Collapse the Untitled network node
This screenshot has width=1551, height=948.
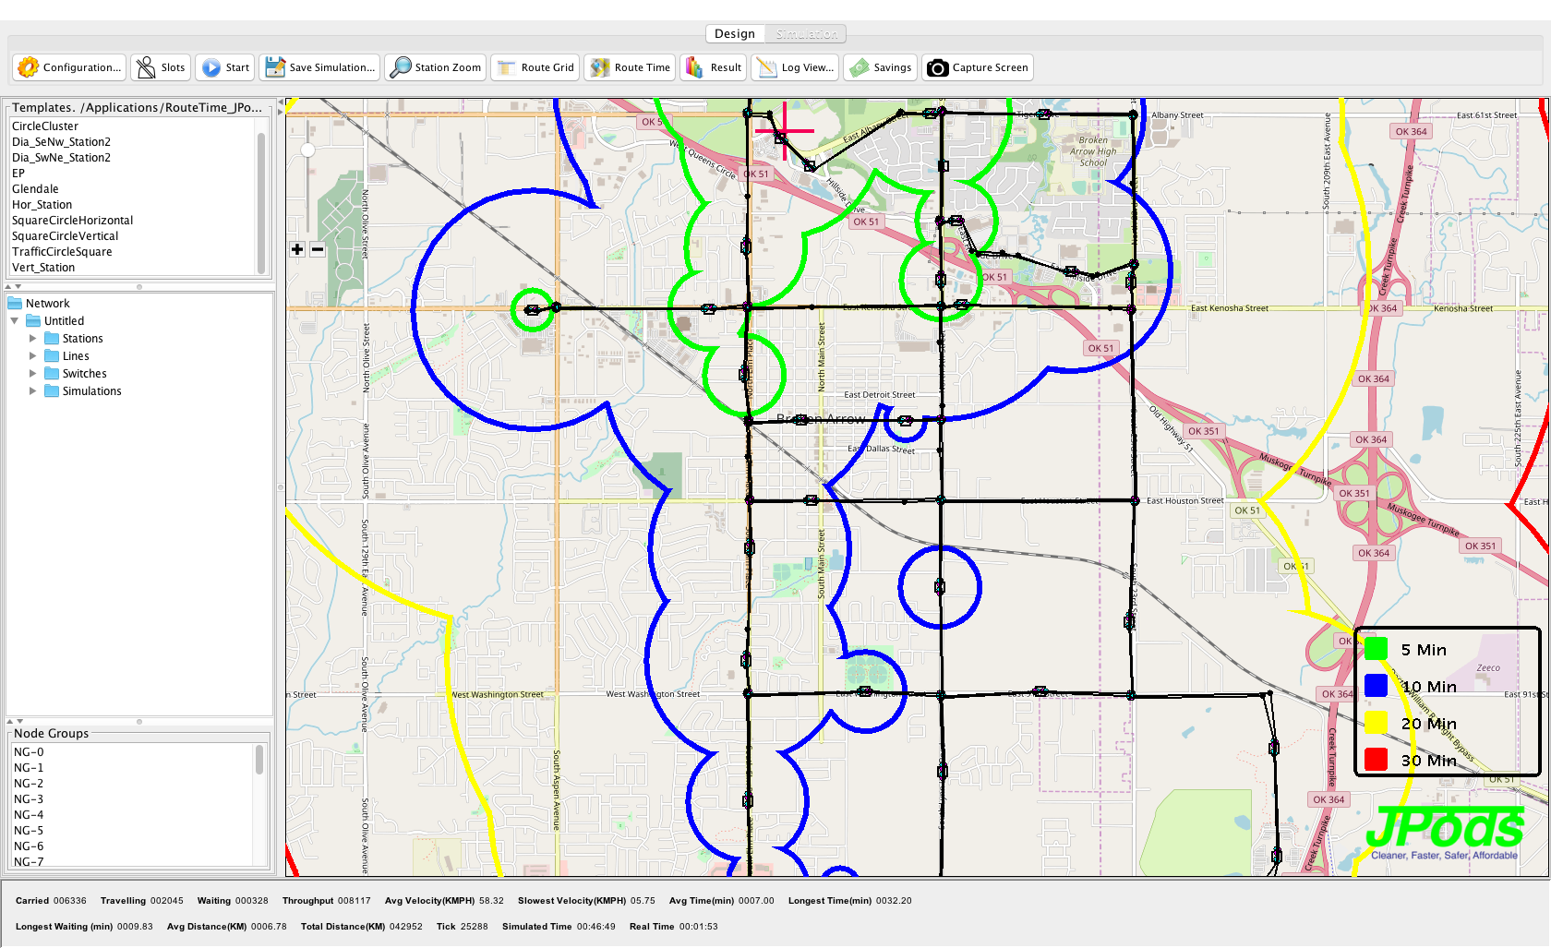(x=15, y=321)
